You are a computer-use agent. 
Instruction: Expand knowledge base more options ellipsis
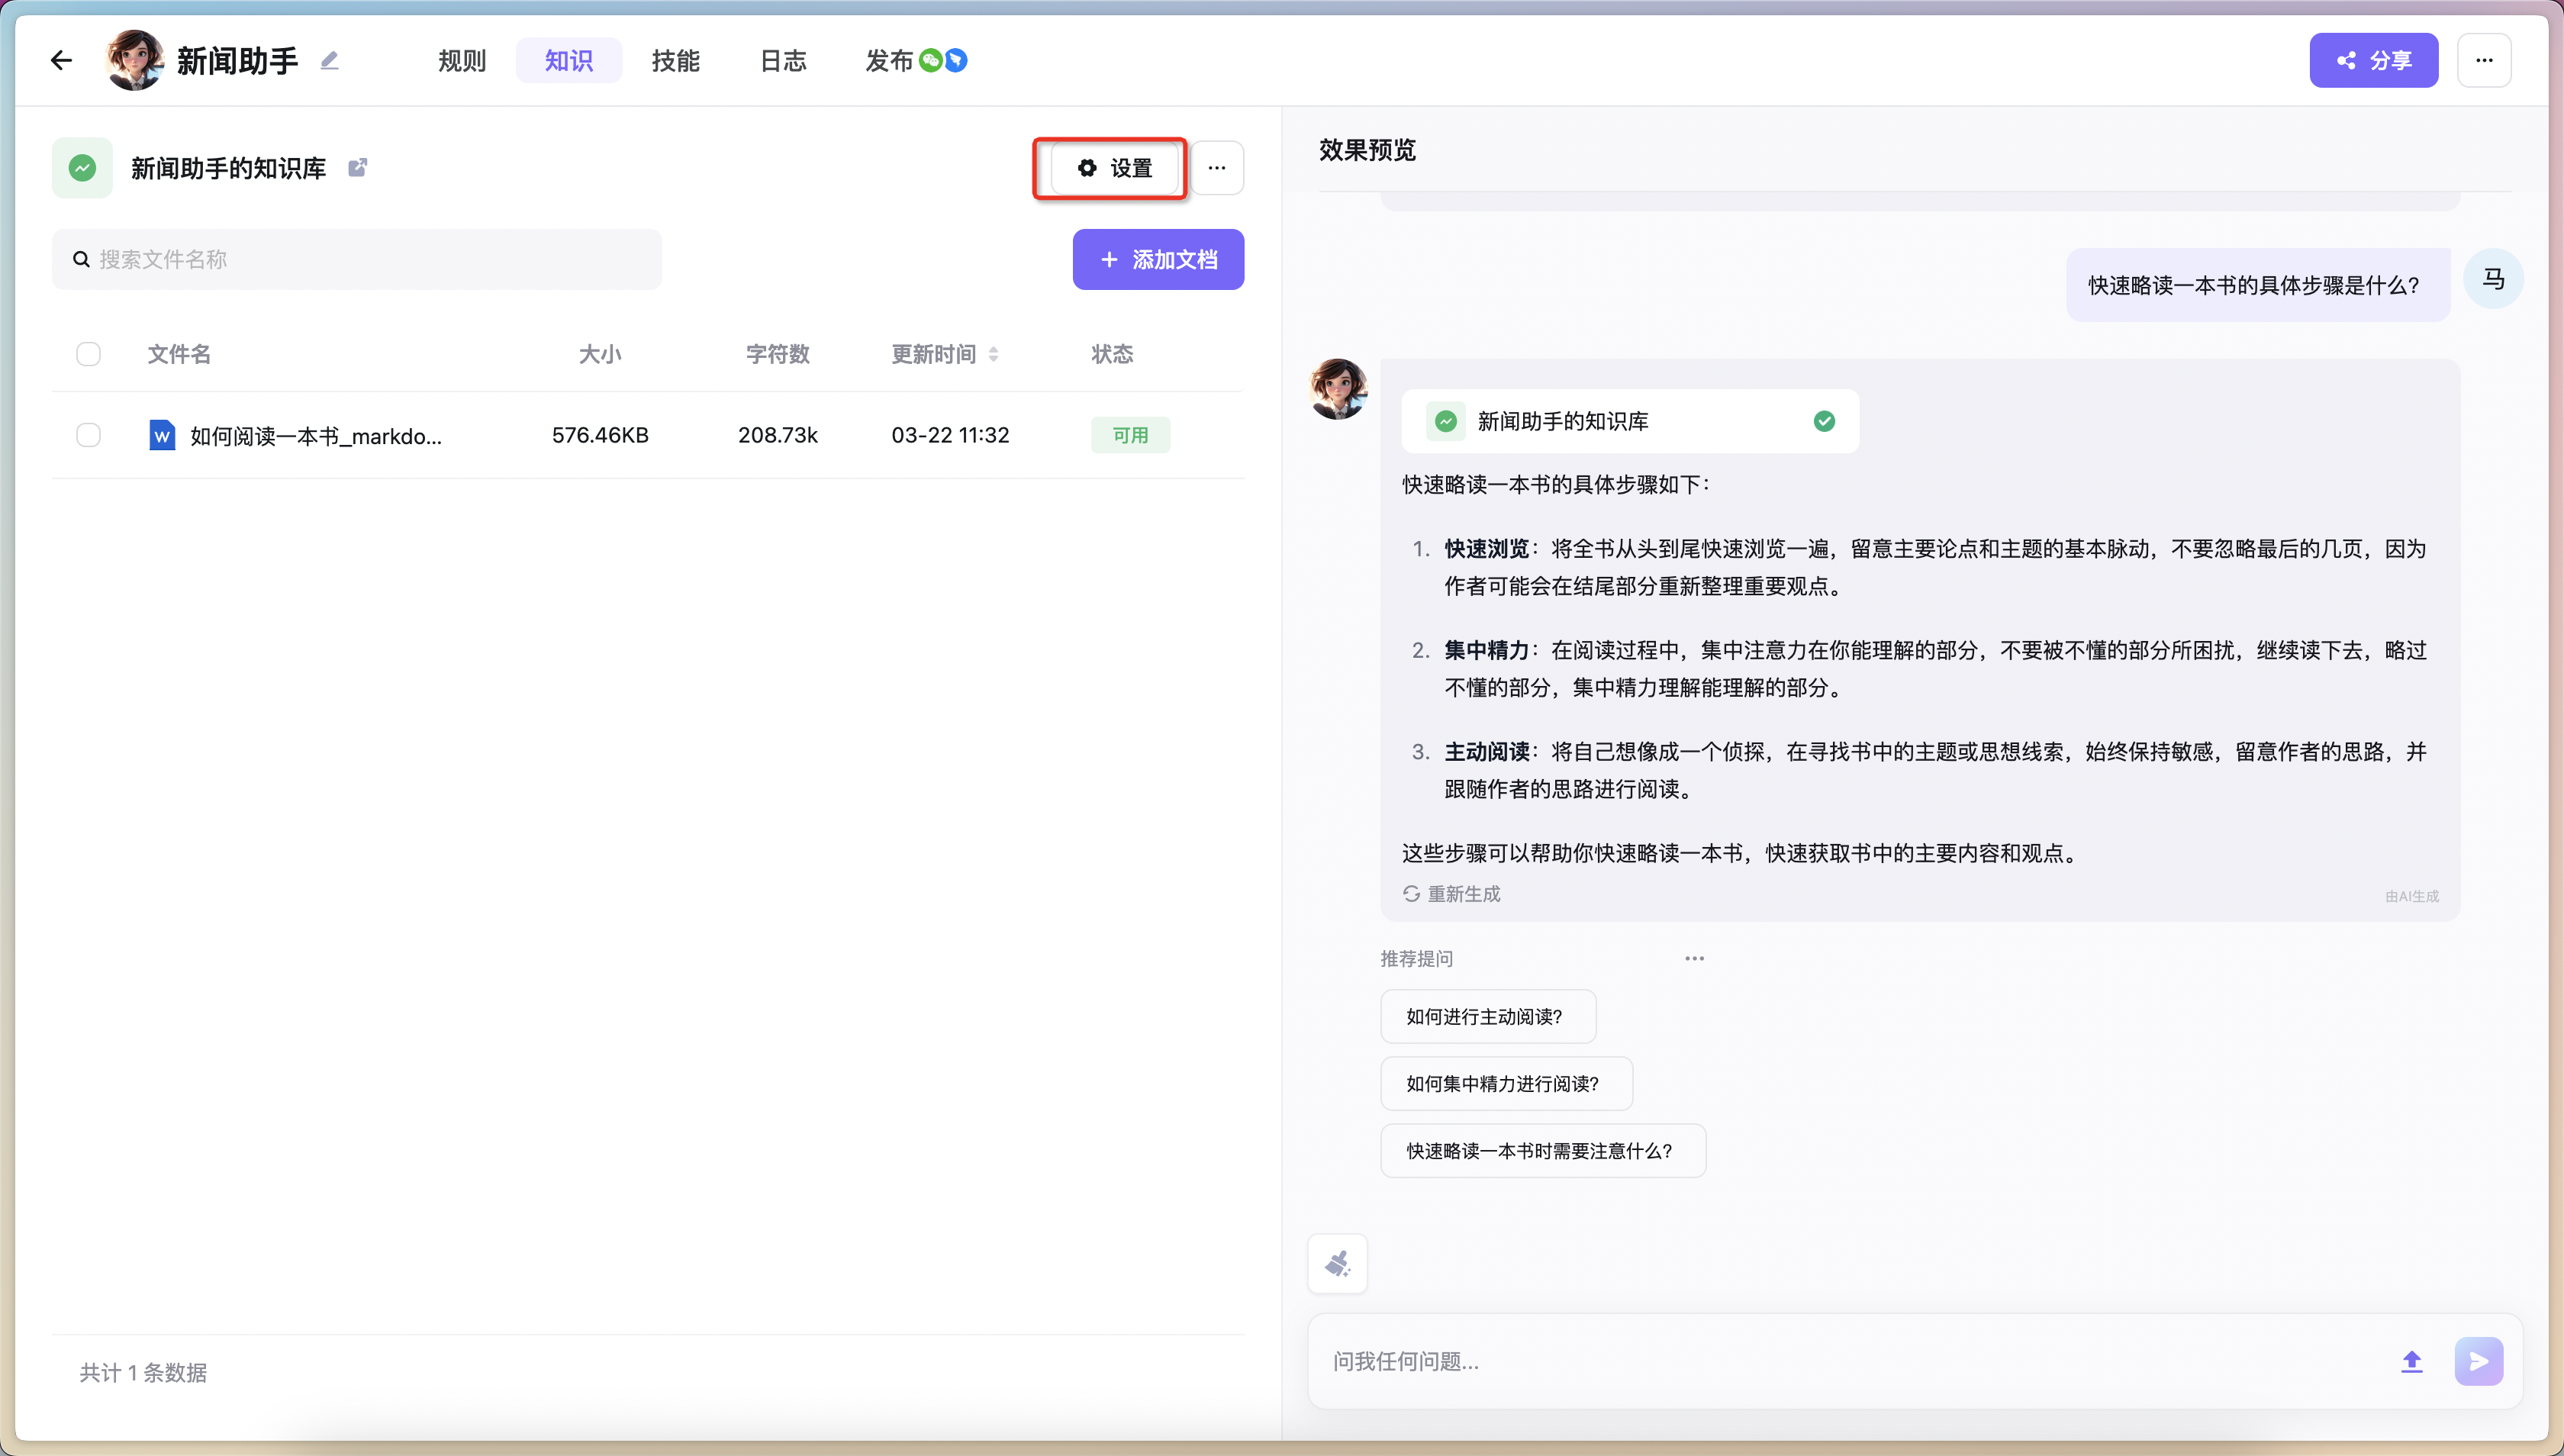click(1217, 168)
